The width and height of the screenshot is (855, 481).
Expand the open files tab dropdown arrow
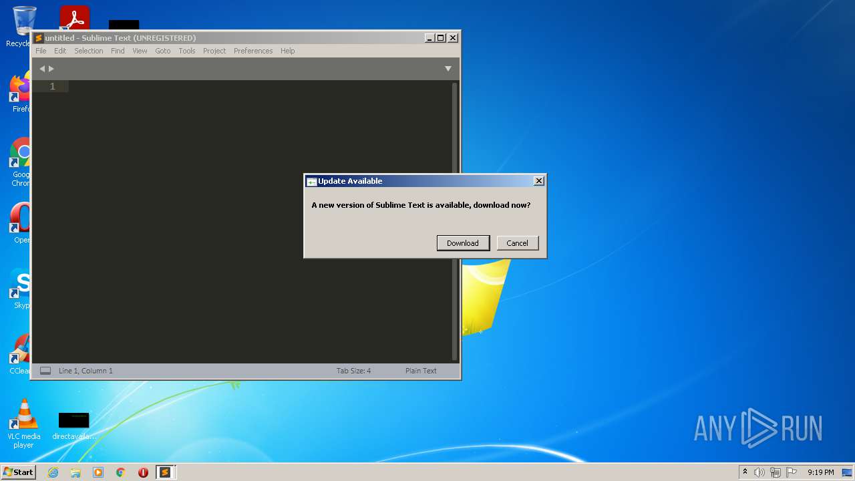[448, 69]
